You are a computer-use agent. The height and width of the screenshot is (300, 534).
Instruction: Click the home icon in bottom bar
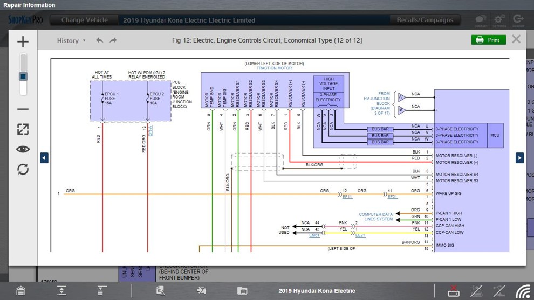(20, 291)
